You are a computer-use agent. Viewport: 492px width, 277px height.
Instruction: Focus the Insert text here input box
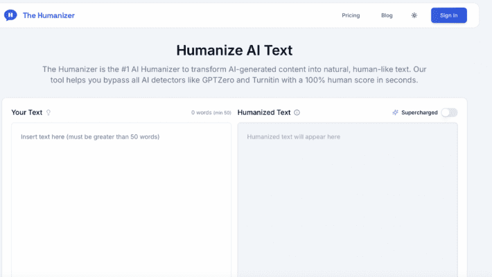coord(121,200)
